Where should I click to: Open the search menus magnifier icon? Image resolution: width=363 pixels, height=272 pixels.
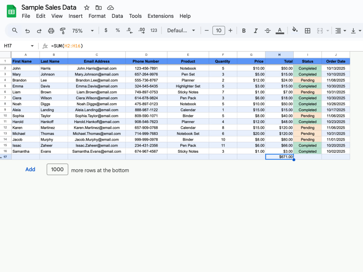[x=15, y=30]
